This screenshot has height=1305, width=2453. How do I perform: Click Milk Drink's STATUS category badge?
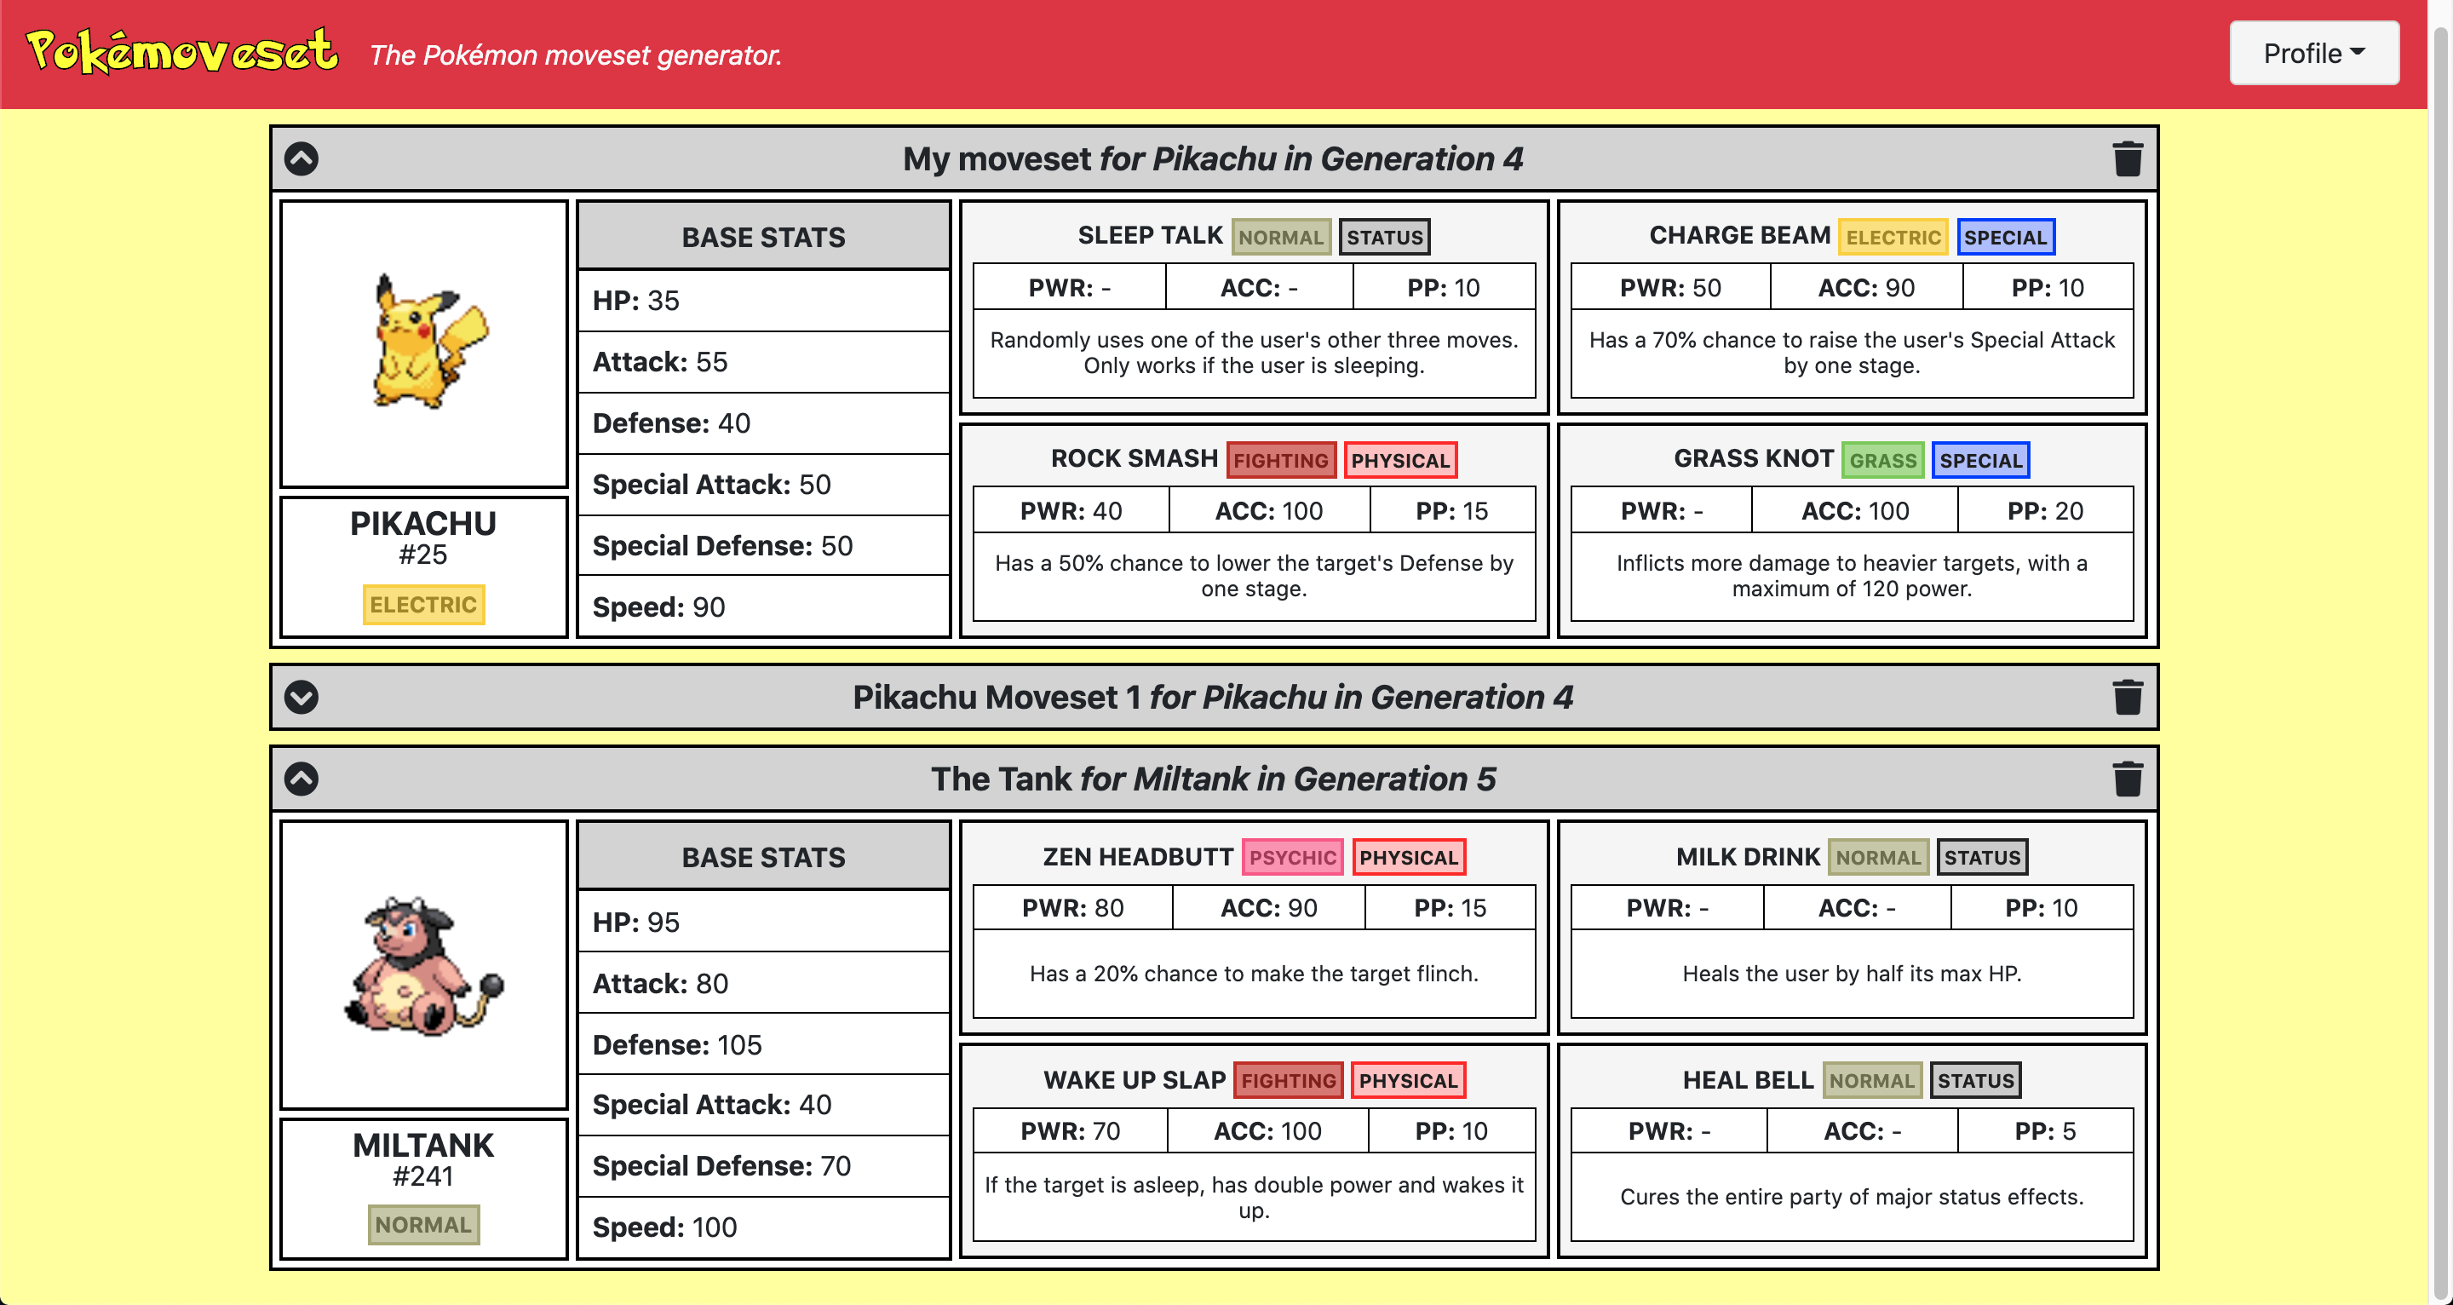pos(1983,857)
